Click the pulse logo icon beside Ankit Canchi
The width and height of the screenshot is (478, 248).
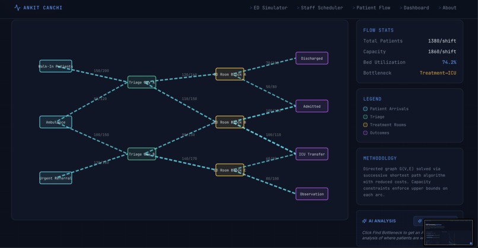coord(17,8)
